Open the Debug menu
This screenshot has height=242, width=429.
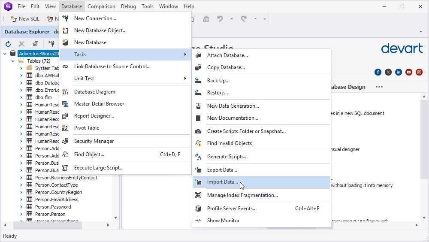tap(128, 6)
